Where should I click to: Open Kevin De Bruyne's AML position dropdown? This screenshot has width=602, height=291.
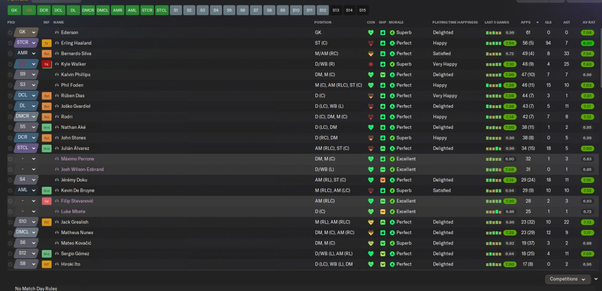[26, 190]
